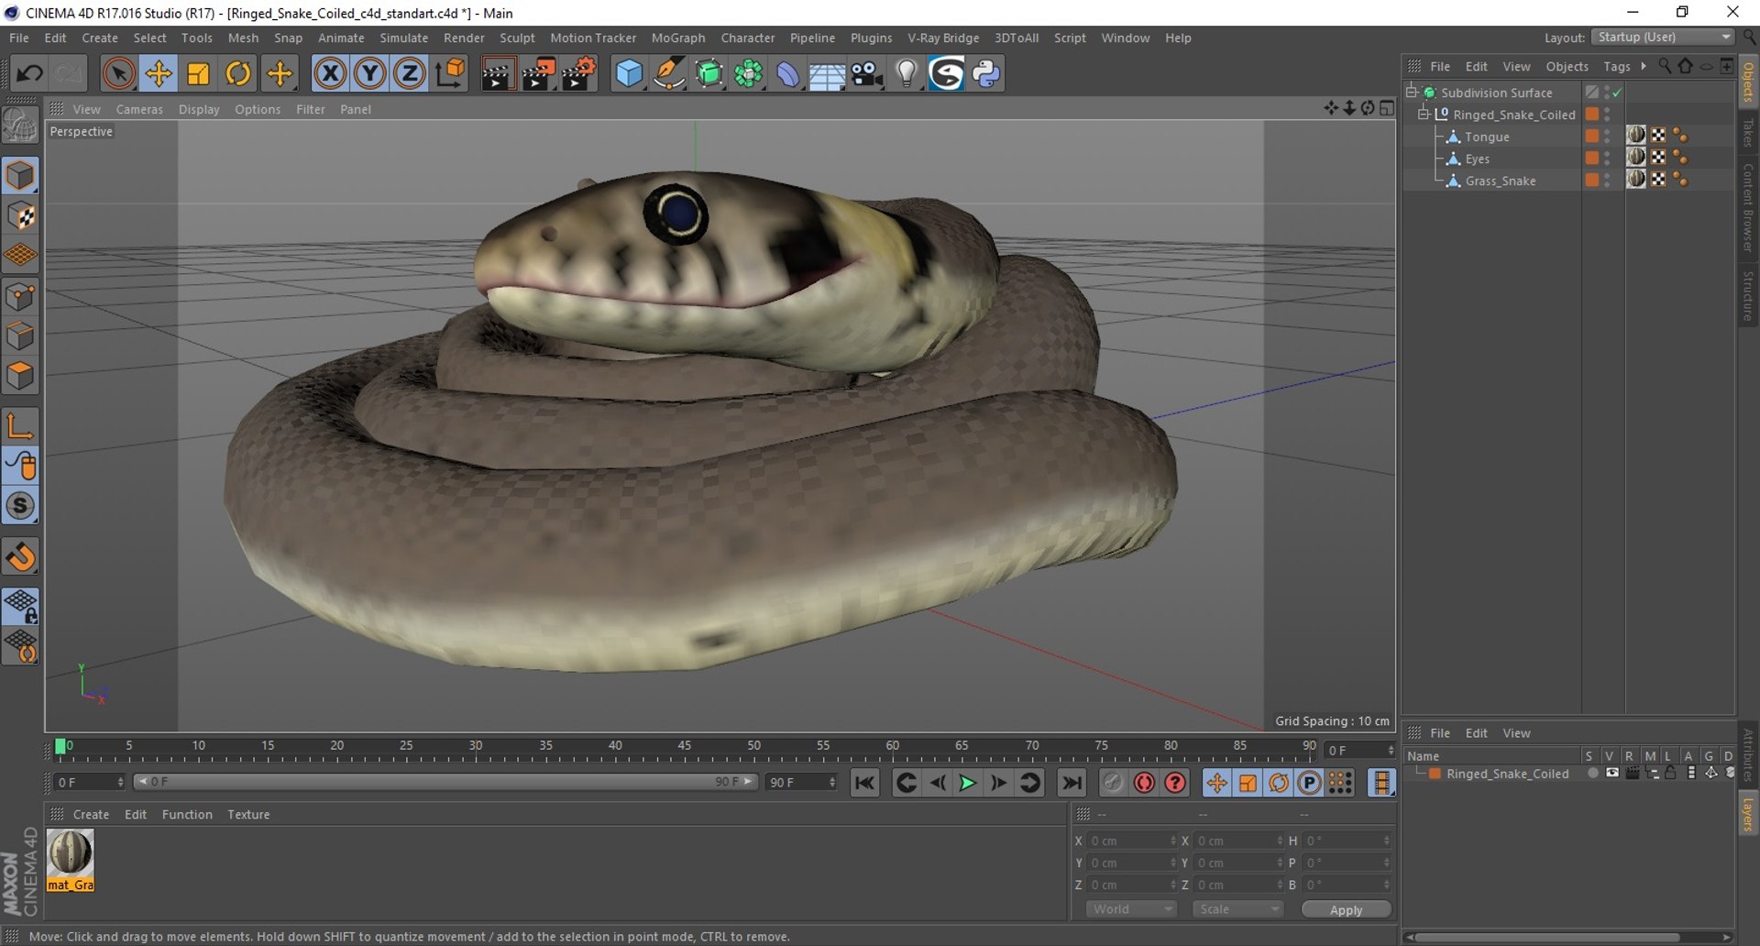
Task: Activate the Move tool
Action: point(159,73)
